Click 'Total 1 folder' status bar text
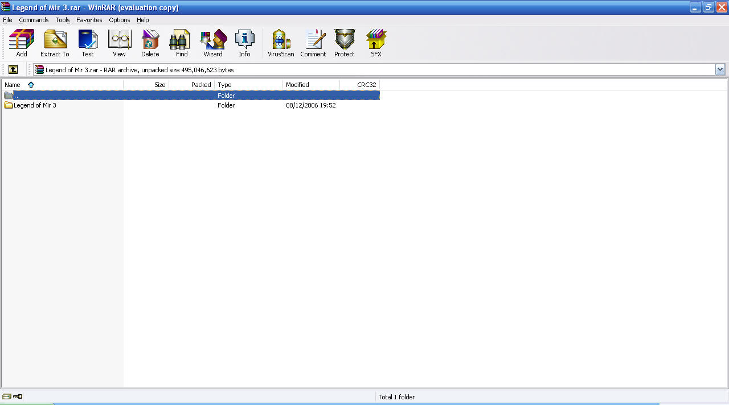 click(x=396, y=397)
